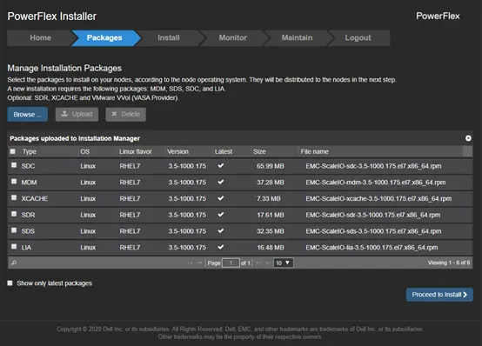Viewport: 482px width, 346px height.
Task: Go to the first page using the pager icon
Action: point(191,263)
